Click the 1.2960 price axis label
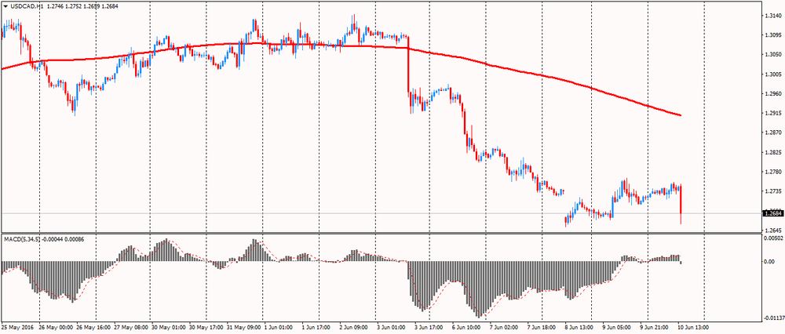 tap(772, 94)
